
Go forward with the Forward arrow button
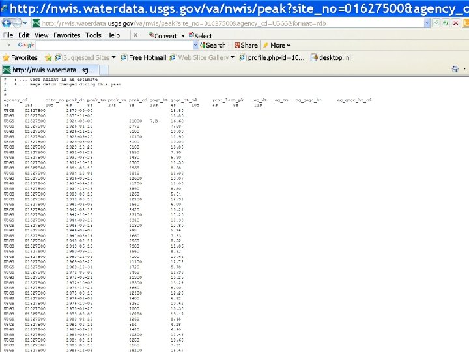click(x=18, y=23)
